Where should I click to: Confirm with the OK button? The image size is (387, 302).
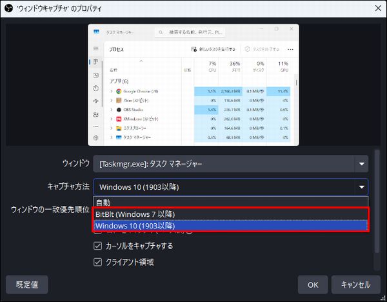pos(313,285)
